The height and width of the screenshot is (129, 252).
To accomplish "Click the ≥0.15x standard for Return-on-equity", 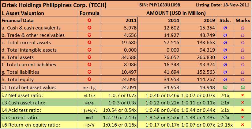I will coord(225,125).
